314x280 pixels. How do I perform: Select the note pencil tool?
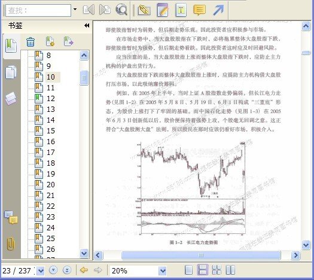click(x=163, y=10)
